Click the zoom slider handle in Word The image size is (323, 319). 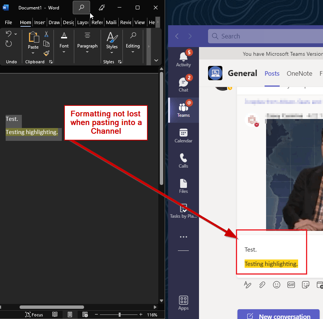tap(119, 314)
